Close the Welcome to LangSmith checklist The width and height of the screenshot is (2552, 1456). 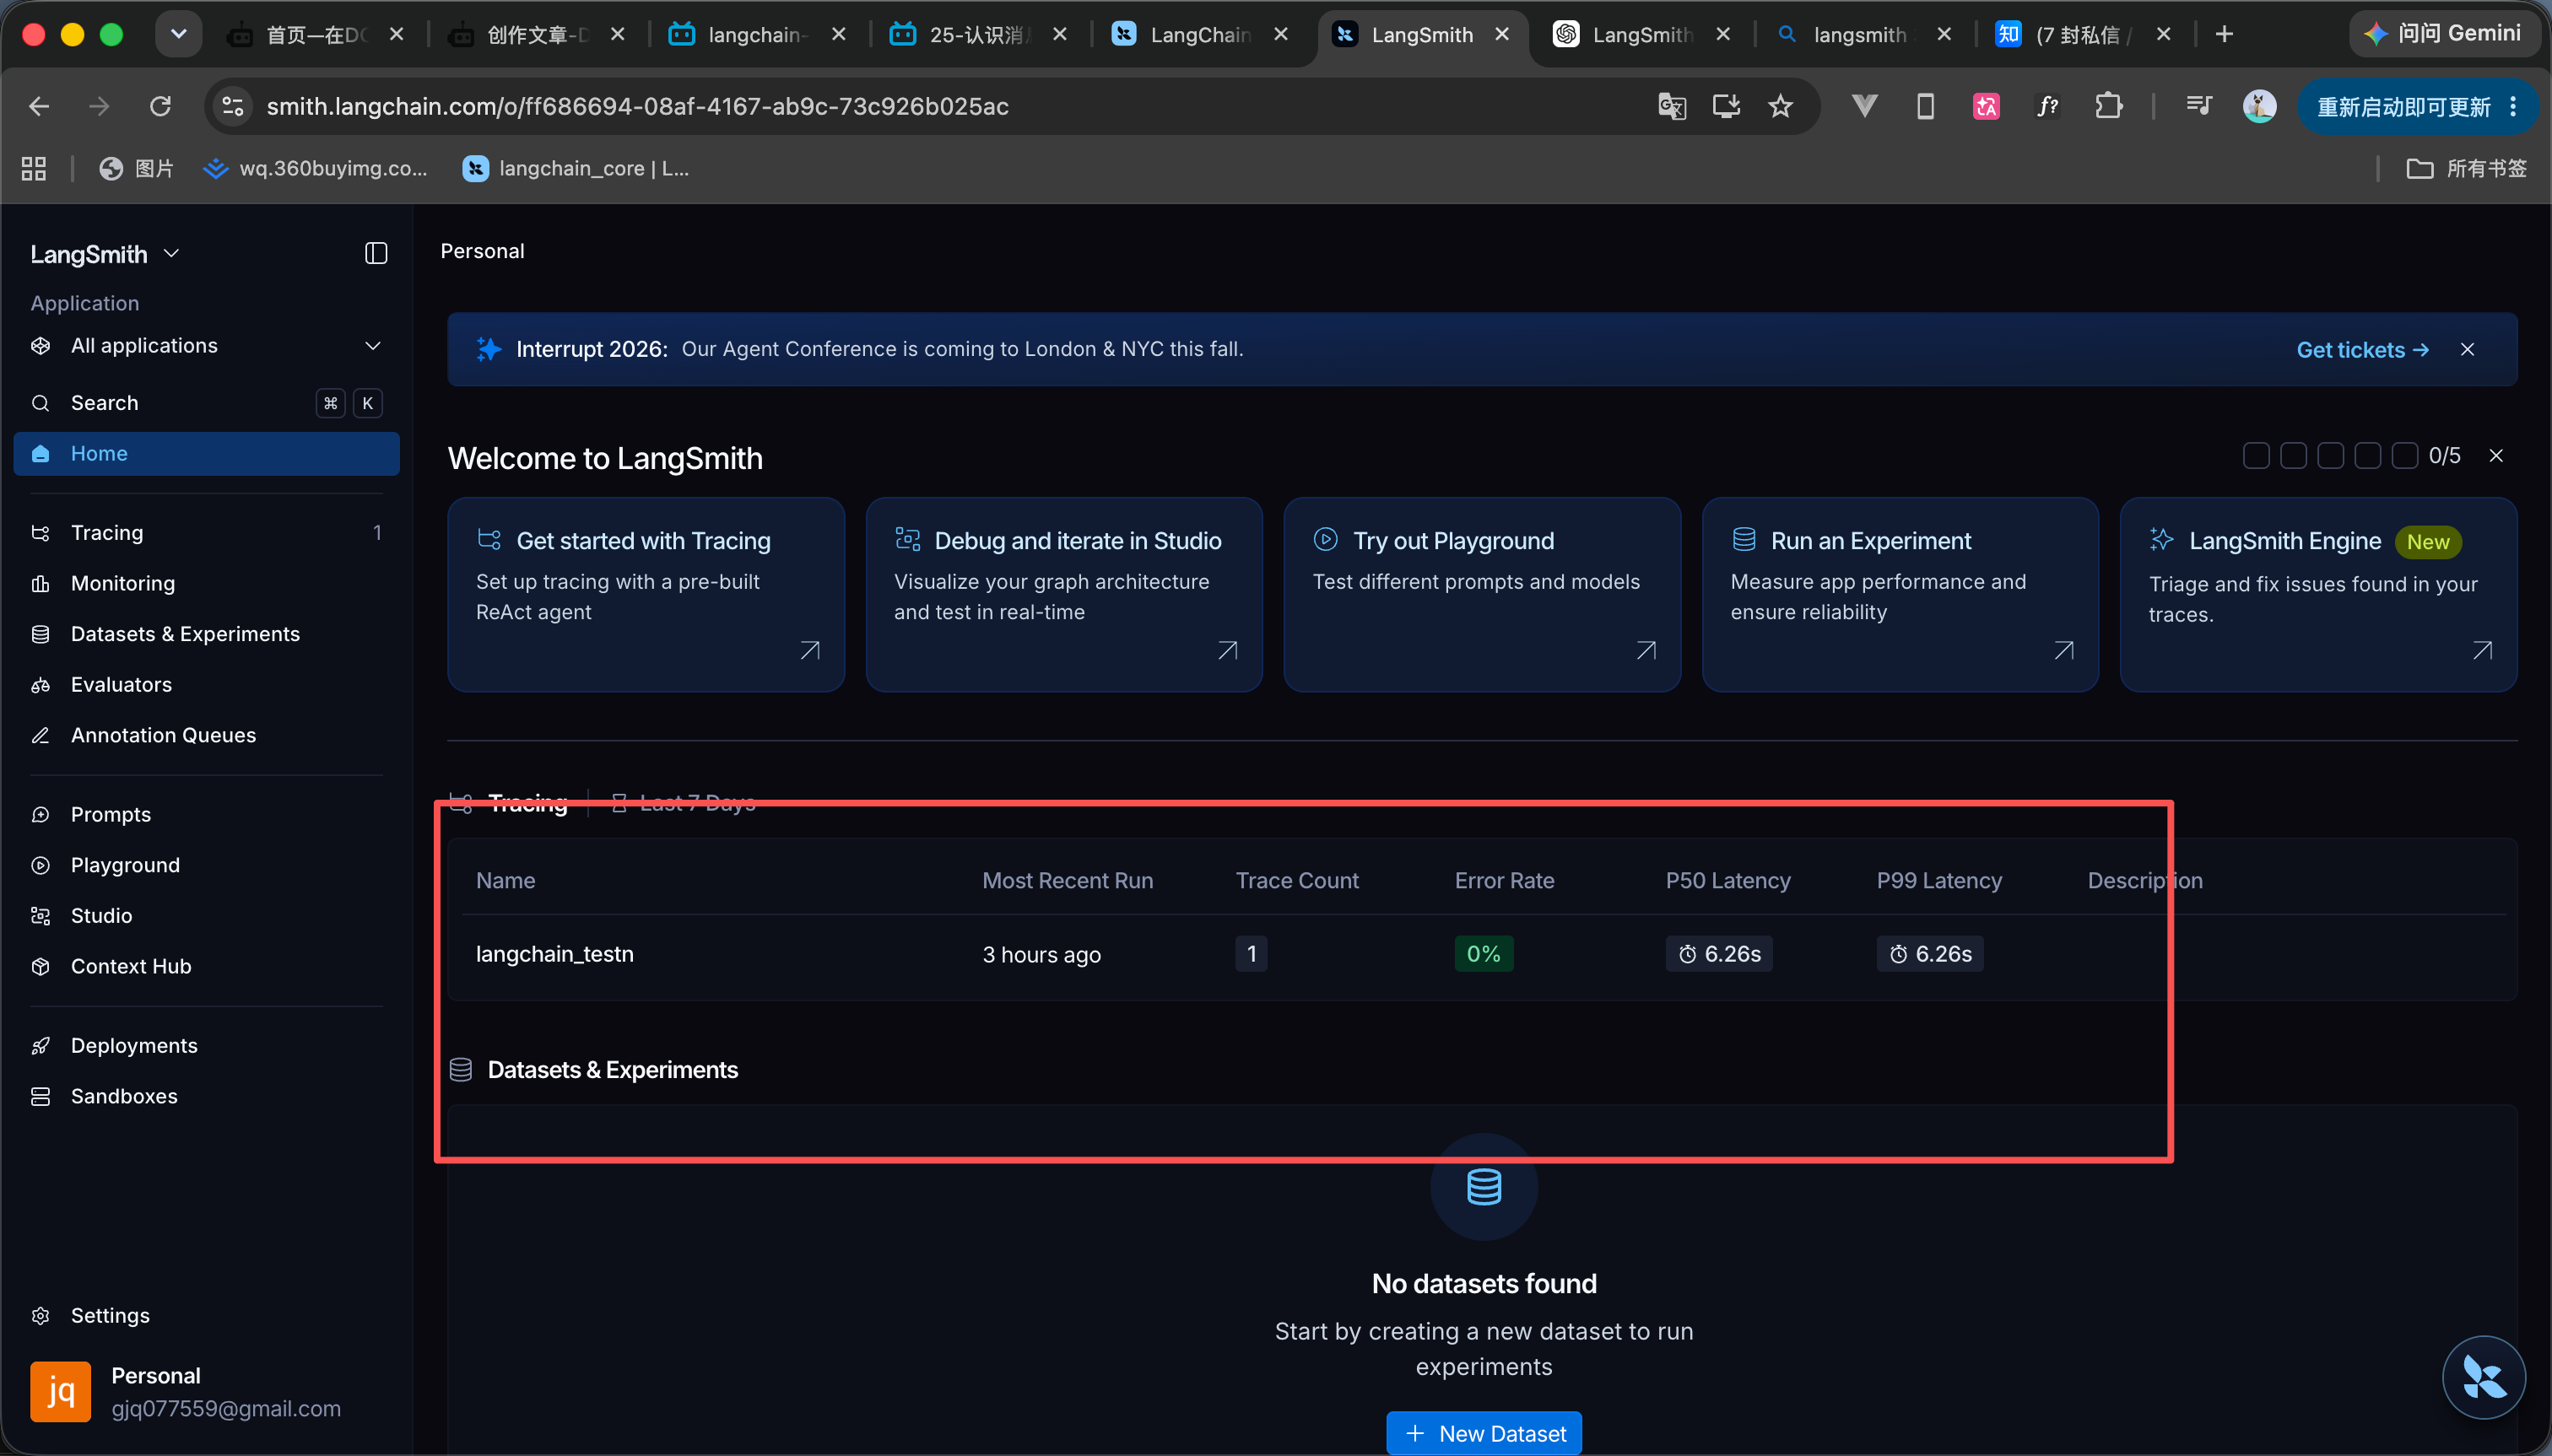click(2496, 456)
